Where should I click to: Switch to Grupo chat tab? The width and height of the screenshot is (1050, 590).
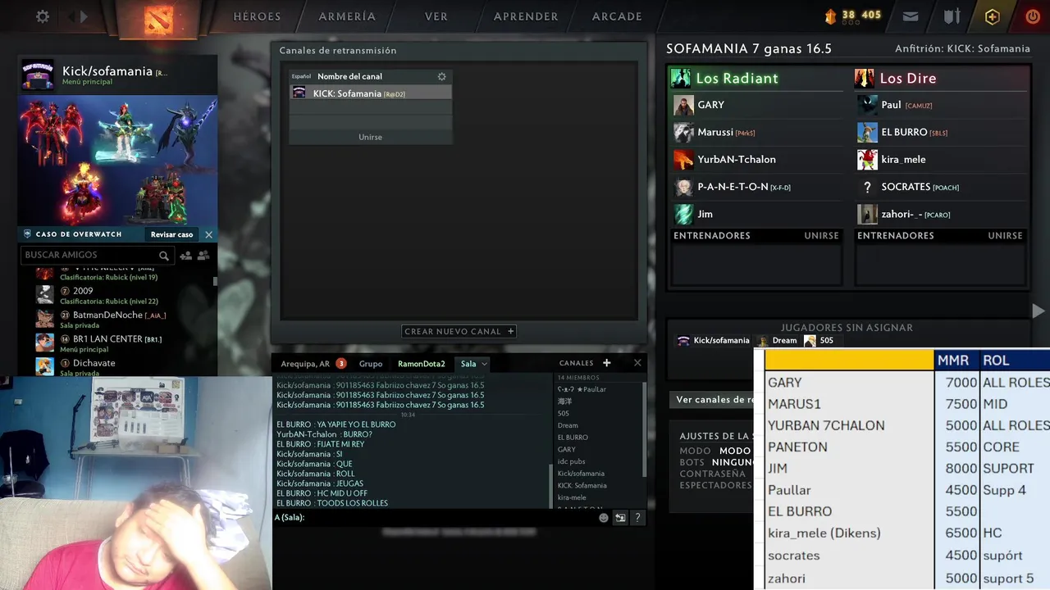click(371, 364)
